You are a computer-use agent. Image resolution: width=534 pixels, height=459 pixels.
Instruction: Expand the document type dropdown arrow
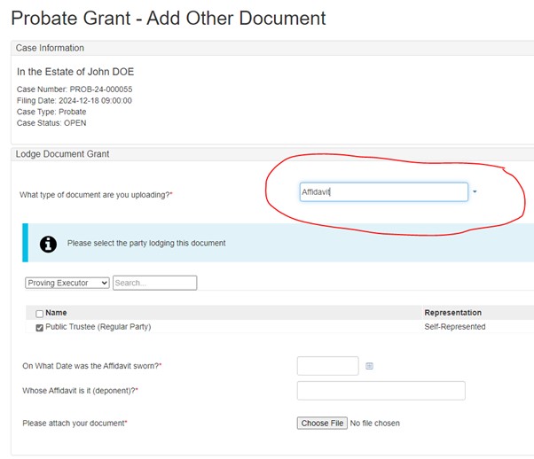pyautogui.click(x=475, y=191)
